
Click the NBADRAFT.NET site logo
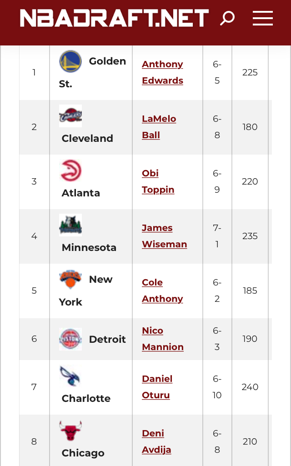pyautogui.click(x=115, y=18)
